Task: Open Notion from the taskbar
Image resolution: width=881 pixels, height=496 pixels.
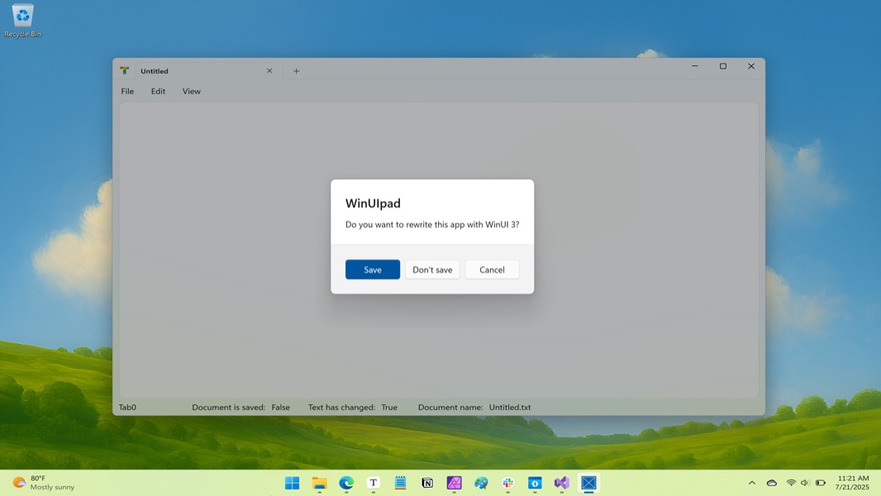Action: [427, 483]
